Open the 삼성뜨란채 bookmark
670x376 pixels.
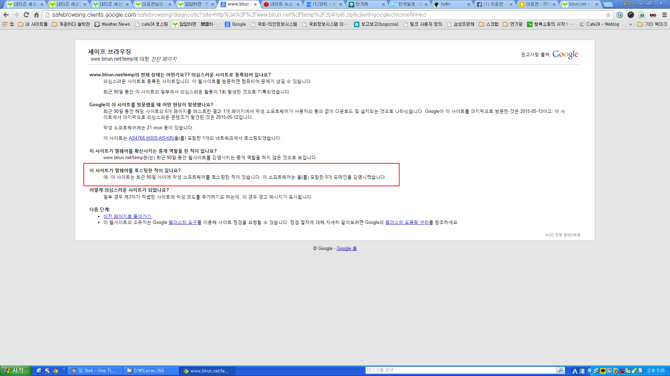[x=460, y=24]
